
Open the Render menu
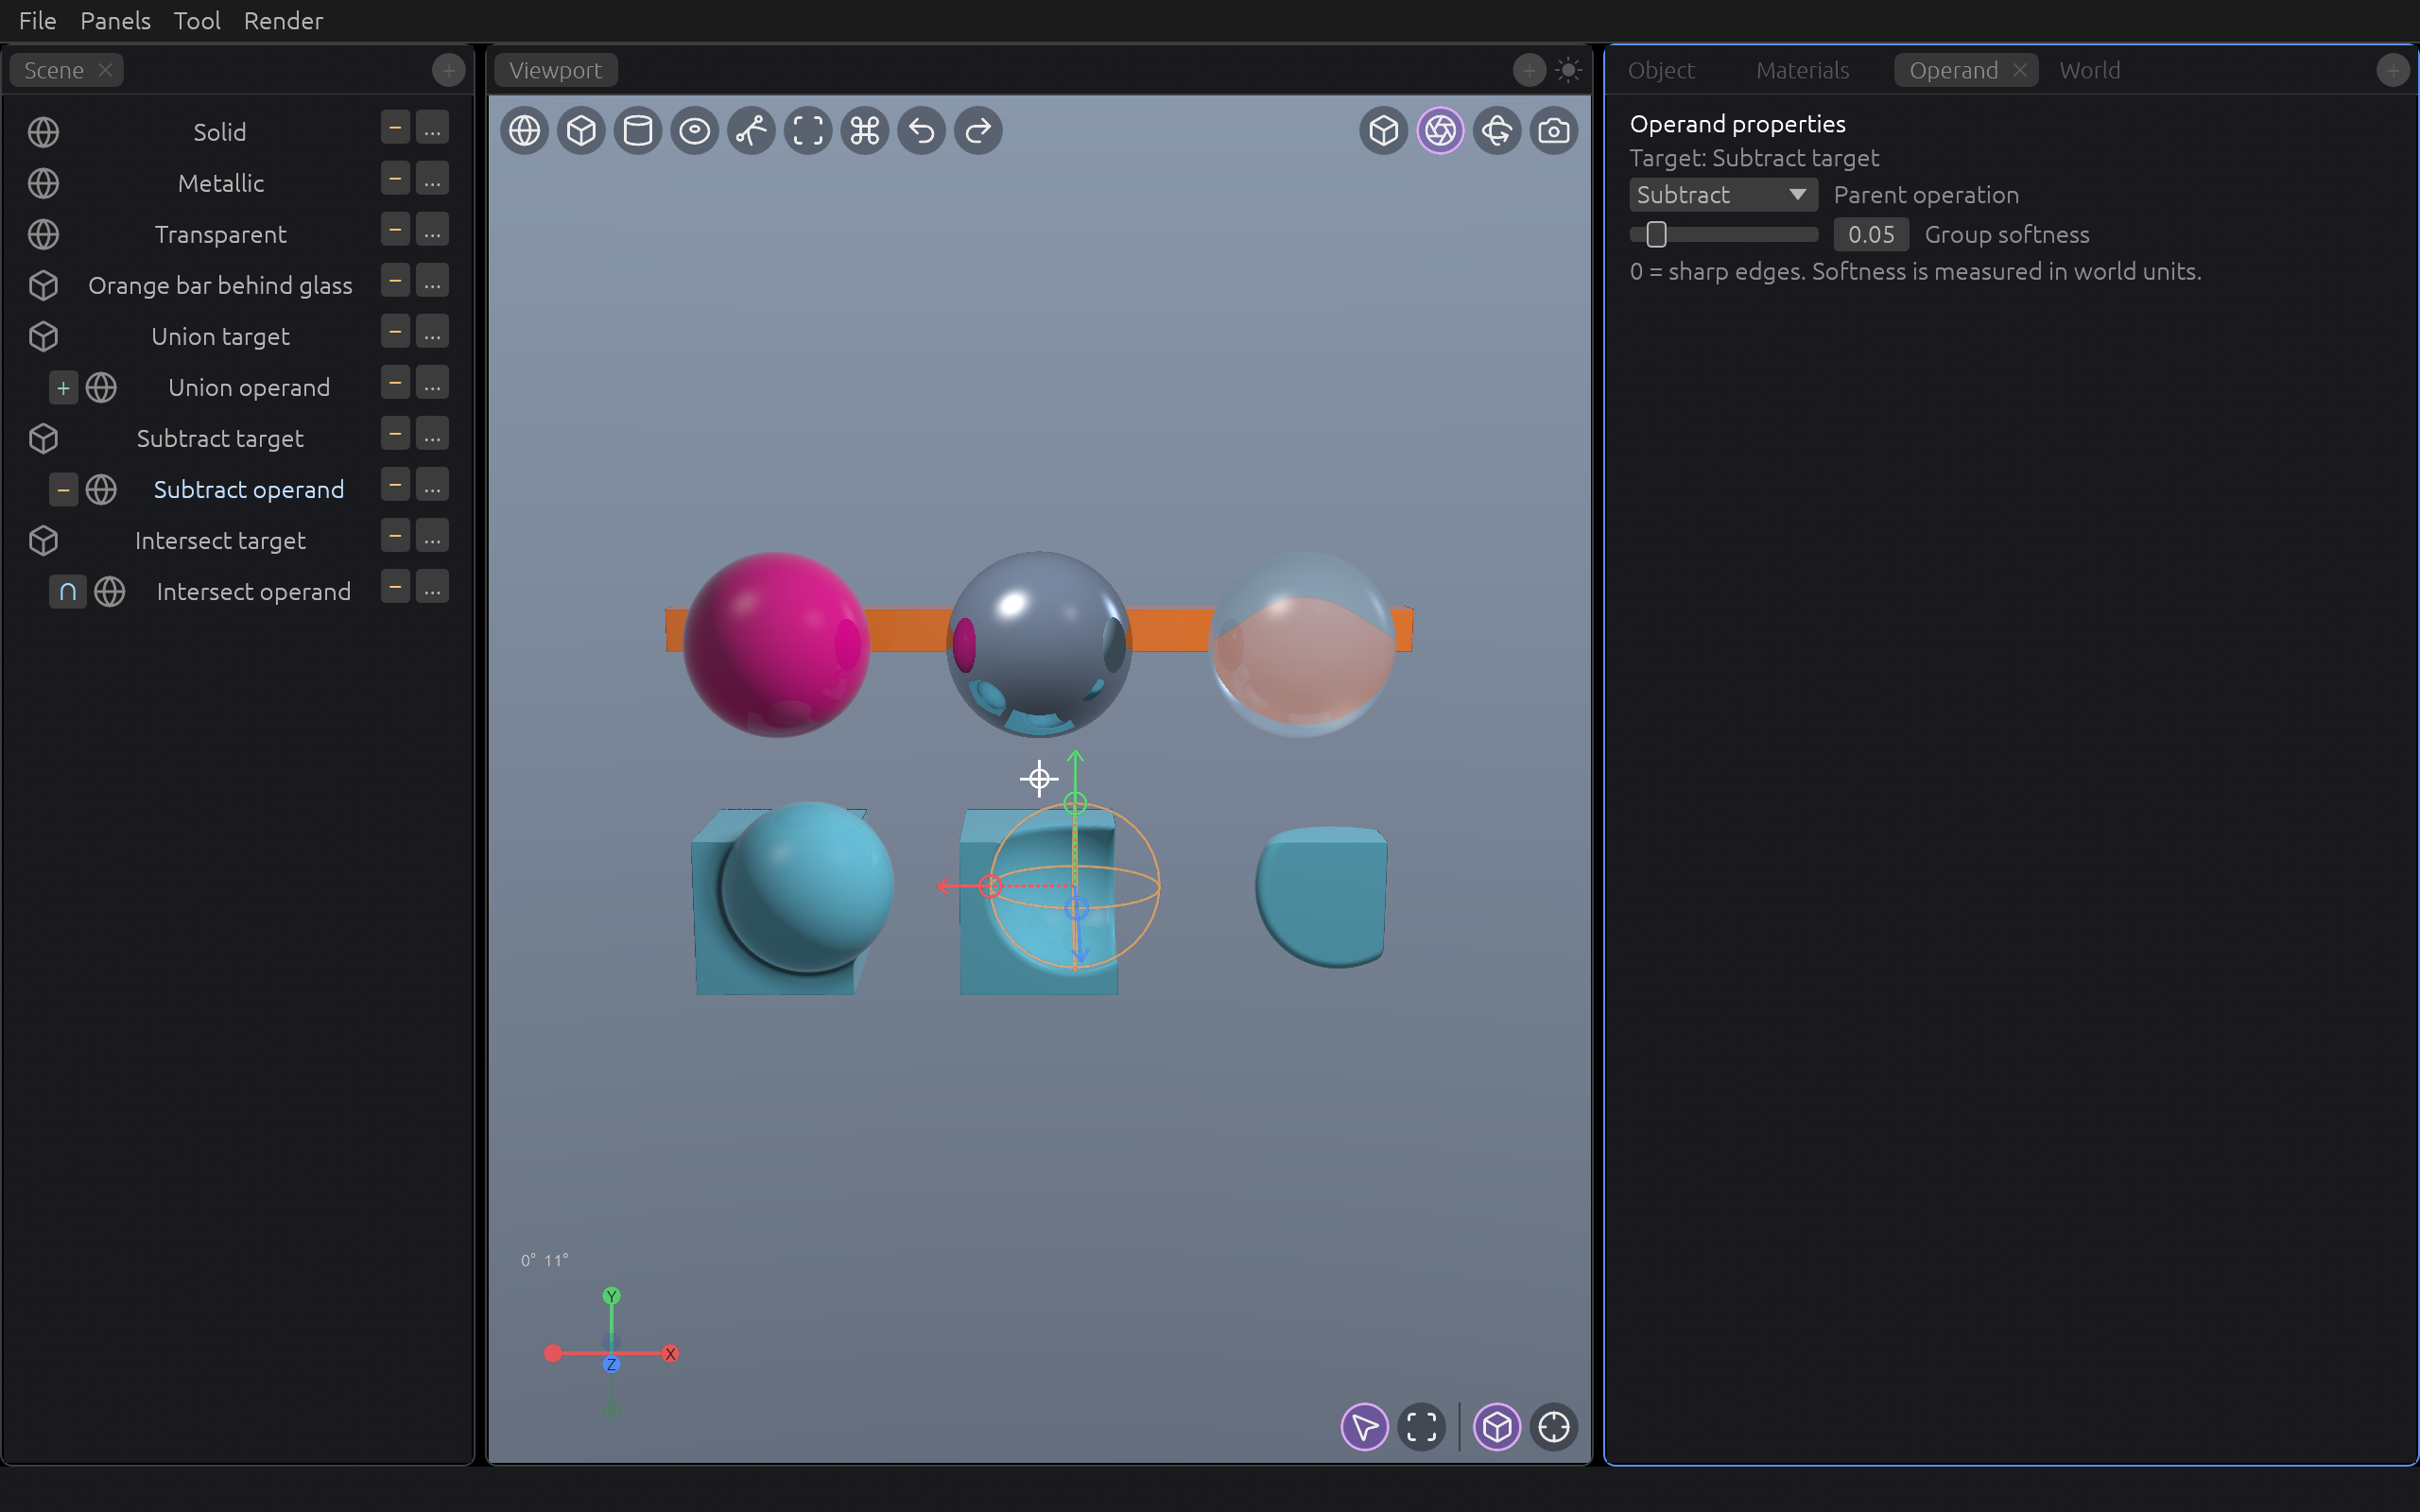[283, 21]
